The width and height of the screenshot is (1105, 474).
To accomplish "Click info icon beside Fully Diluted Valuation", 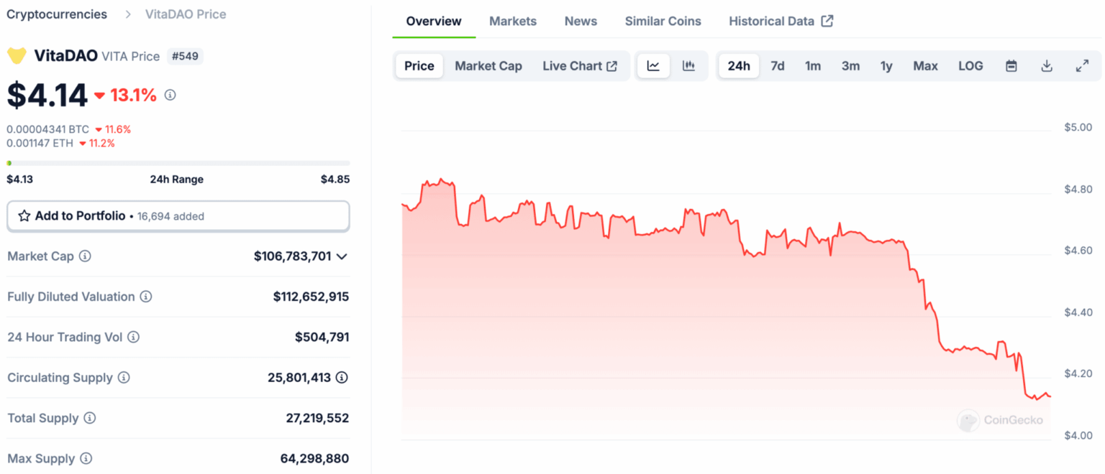I will pyautogui.click(x=146, y=297).
